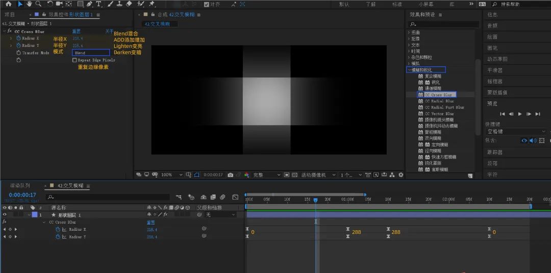Viewport: 551px width, 273px height.
Task: Switch to the 渲染队列 tab
Action: (20, 185)
